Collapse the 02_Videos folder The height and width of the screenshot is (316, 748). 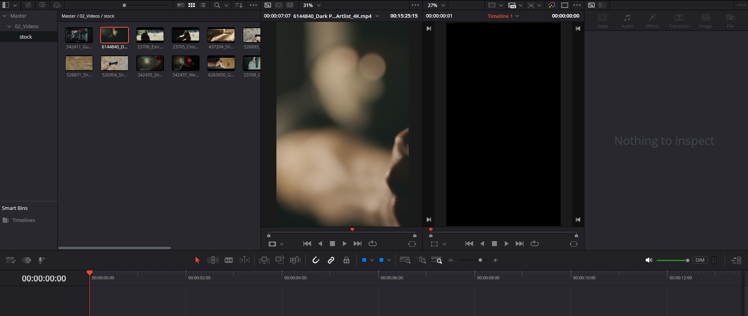[x=9, y=26]
